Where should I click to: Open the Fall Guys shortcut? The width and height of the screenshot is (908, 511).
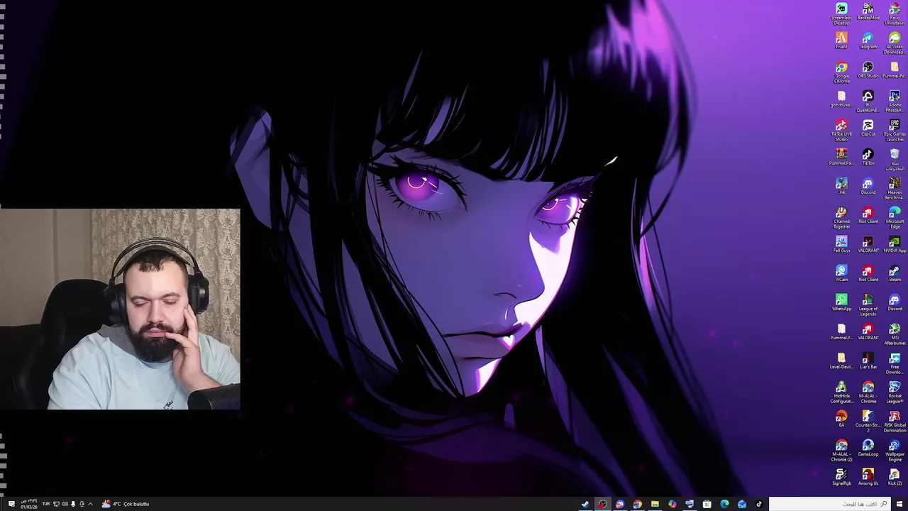(841, 244)
